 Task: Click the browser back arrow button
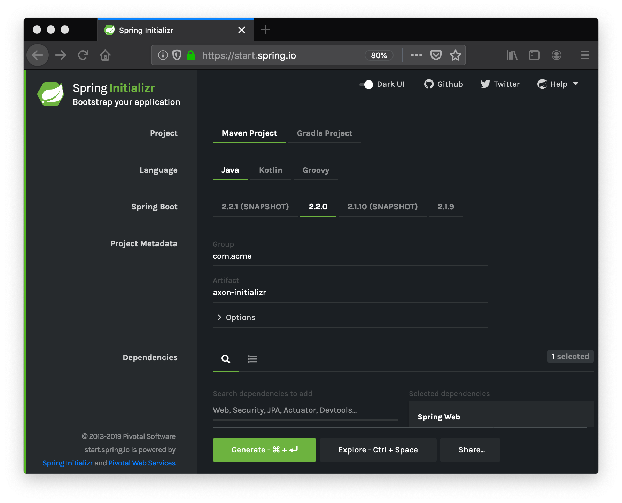coord(38,55)
